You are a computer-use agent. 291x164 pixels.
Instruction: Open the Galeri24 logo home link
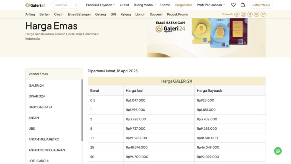click(x=36, y=5)
